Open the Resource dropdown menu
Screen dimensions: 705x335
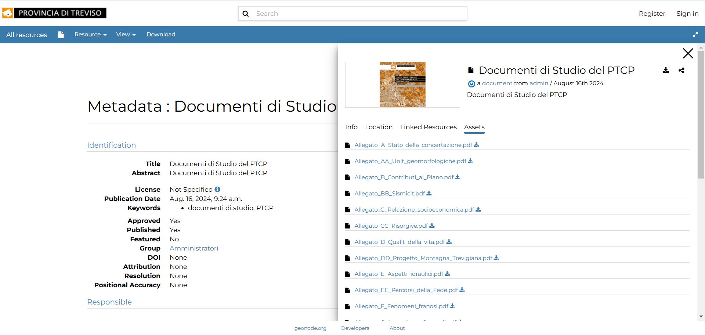(90, 35)
